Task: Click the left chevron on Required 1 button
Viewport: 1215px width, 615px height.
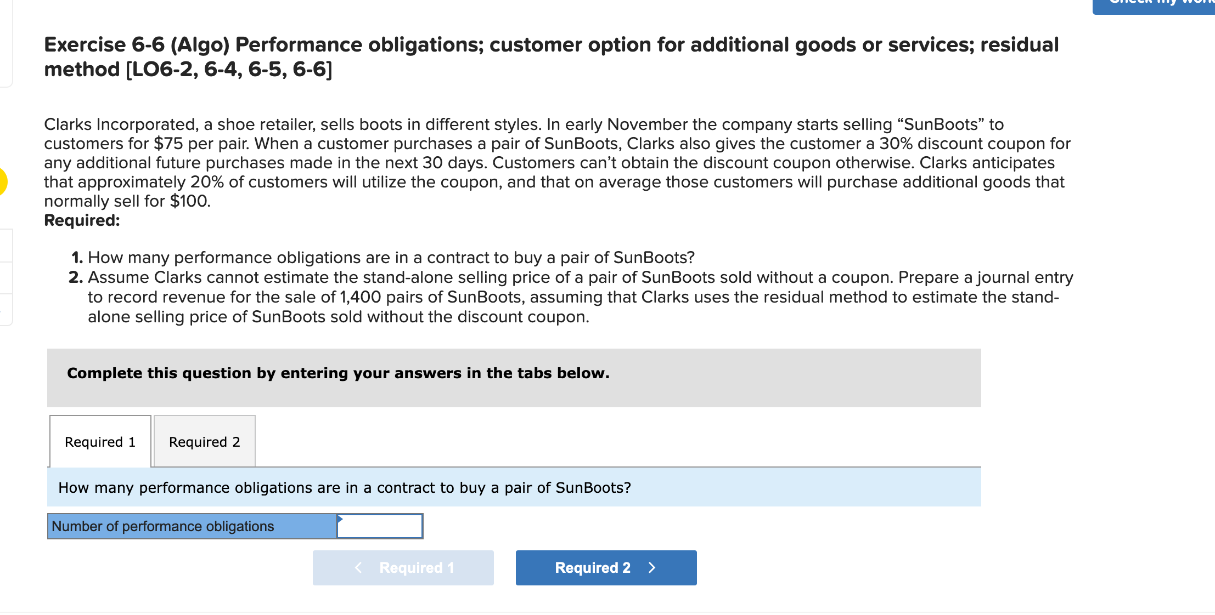Action: [x=359, y=568]
